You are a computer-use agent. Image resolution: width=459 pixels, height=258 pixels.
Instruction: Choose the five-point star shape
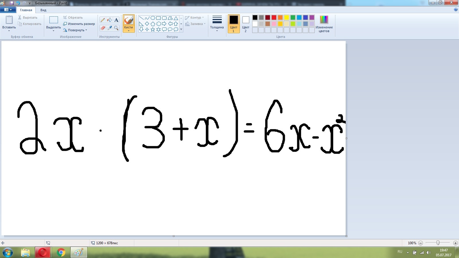point(153,29)
